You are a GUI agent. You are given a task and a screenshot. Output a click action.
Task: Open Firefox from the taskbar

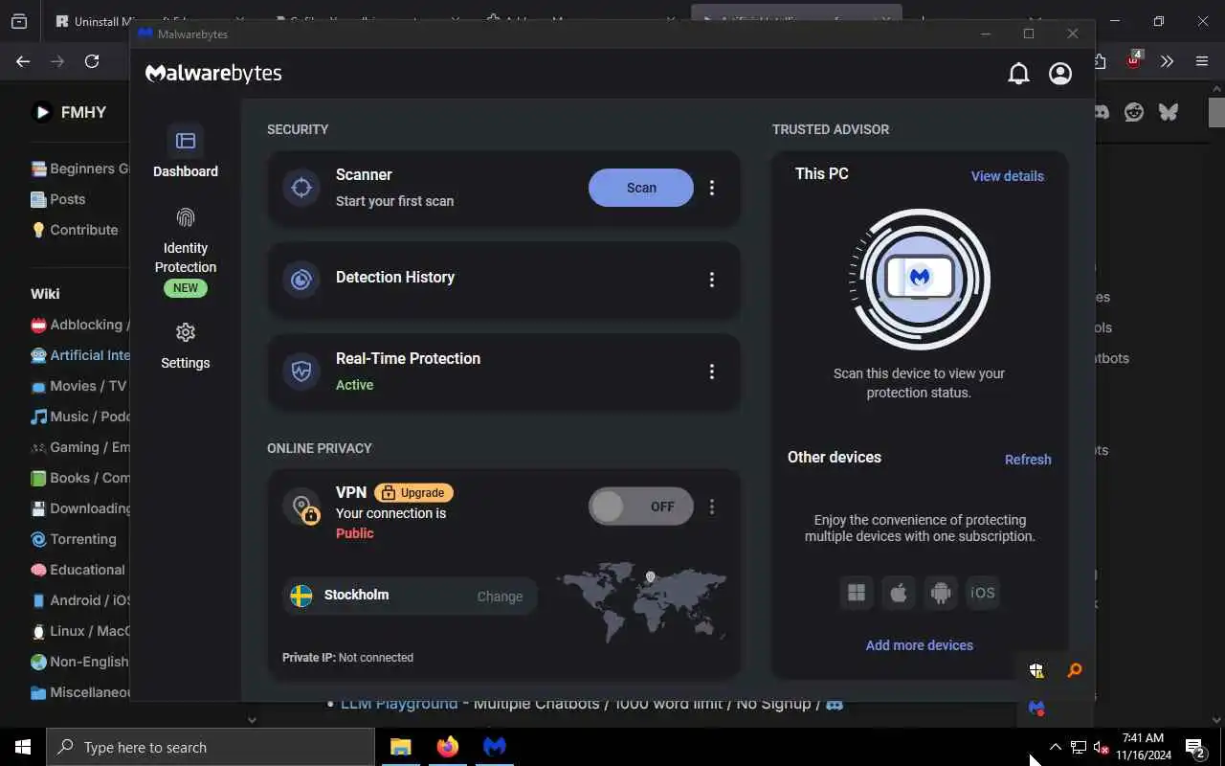447,747
